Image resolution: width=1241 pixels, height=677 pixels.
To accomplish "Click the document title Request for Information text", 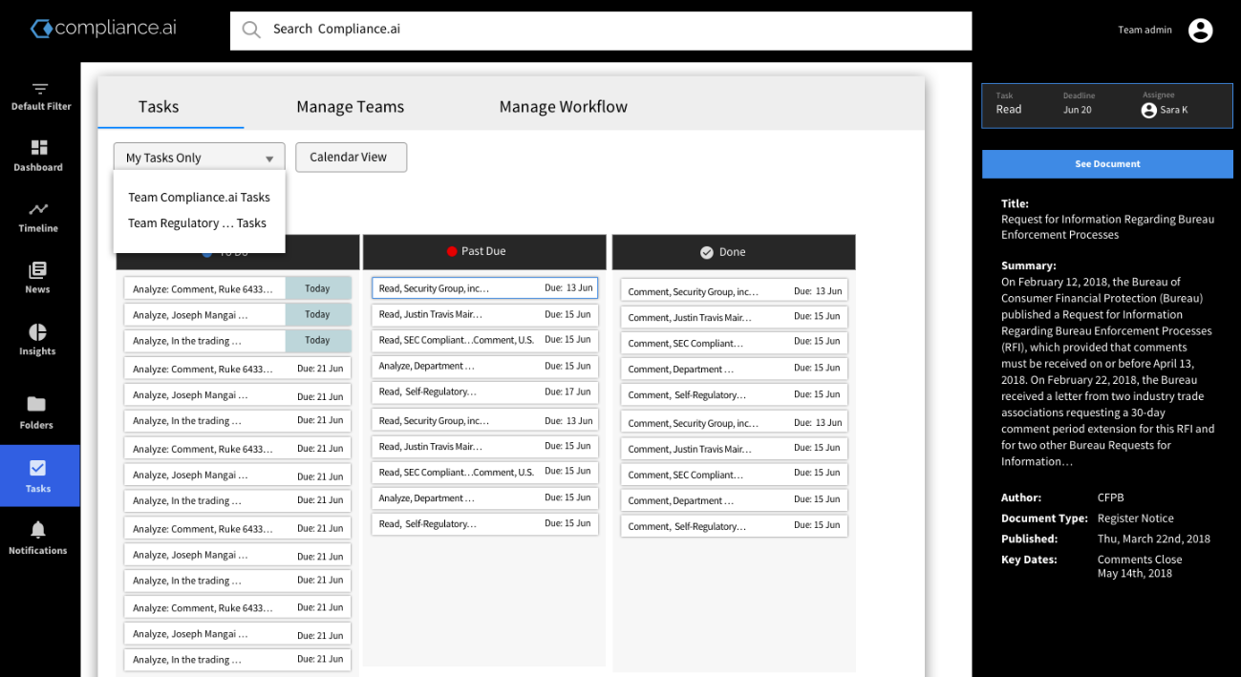I will [1107, 226].
